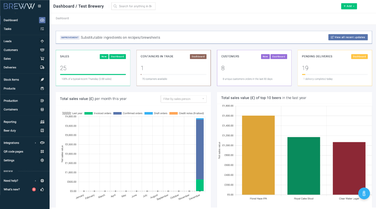Click the Deliveries truck icon in sidebar
The image size is (376, 209).
(42, 67)
